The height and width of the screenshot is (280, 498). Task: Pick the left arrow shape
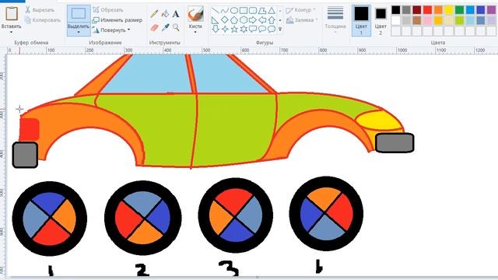(262, 20)
